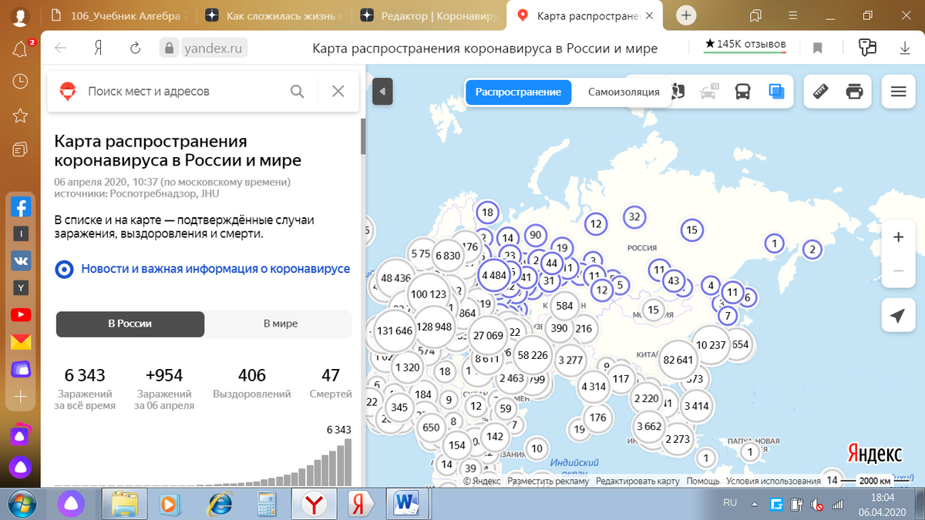Go back to the previous page

click(61, 49)
